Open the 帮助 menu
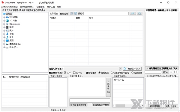The image size is (180, 112). click(59, 7)
